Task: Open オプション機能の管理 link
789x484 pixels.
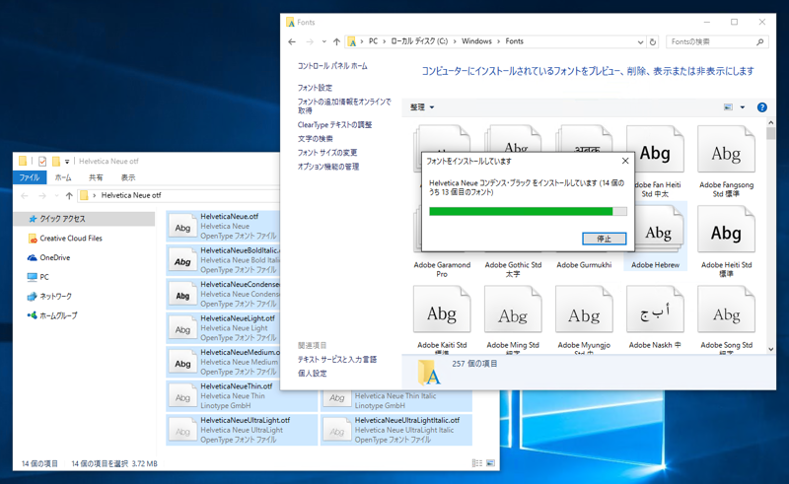Action: click(328, 167)
